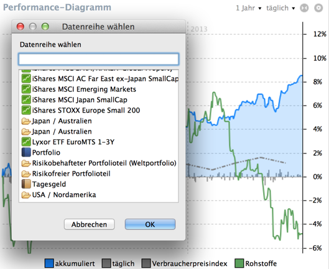This screenshot has width=329, height=269.
Task: Focus the Datenreihe wählen search field
Action: [99, 59]
